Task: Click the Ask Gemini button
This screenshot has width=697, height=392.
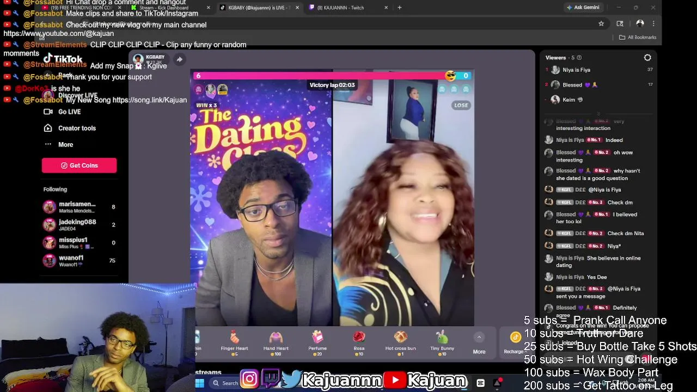Action: click(583, 8)
